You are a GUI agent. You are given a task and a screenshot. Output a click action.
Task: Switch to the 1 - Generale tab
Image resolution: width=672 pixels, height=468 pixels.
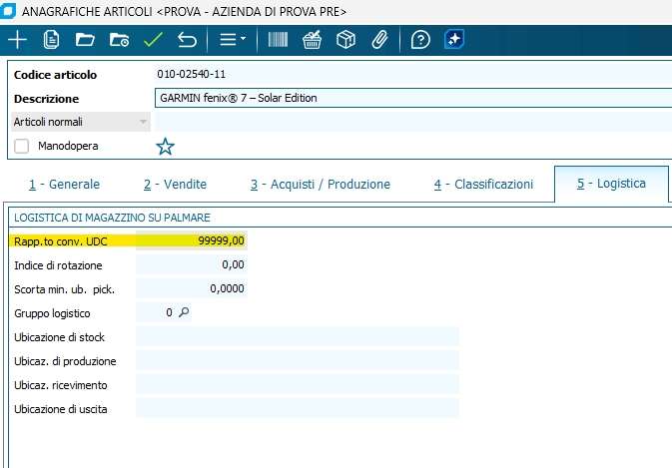tap(64, 185)
